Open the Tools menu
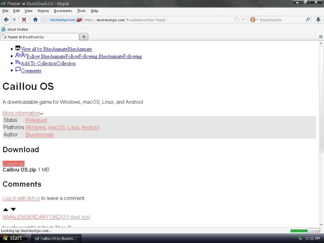Image resolution: width=324 pixels, height=243 pixels. pyautogui.click(x=81, y=11)
